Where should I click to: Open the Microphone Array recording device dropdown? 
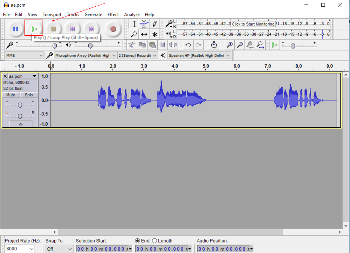[85, 56]
